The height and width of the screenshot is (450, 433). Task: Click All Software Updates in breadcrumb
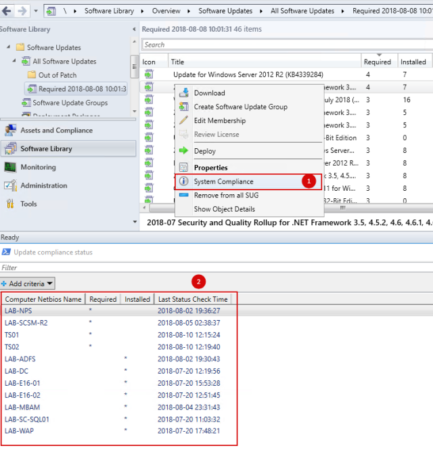302,11
